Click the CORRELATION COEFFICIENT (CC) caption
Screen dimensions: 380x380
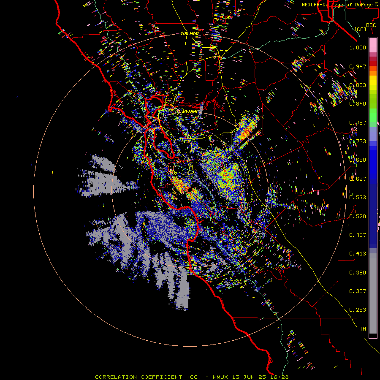148,377
